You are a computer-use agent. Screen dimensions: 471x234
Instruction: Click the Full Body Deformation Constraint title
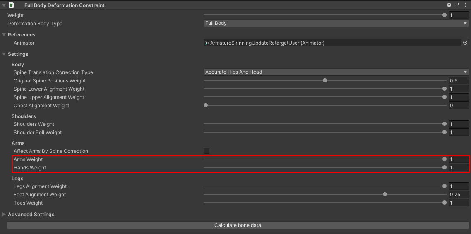[x=65, y=5]
